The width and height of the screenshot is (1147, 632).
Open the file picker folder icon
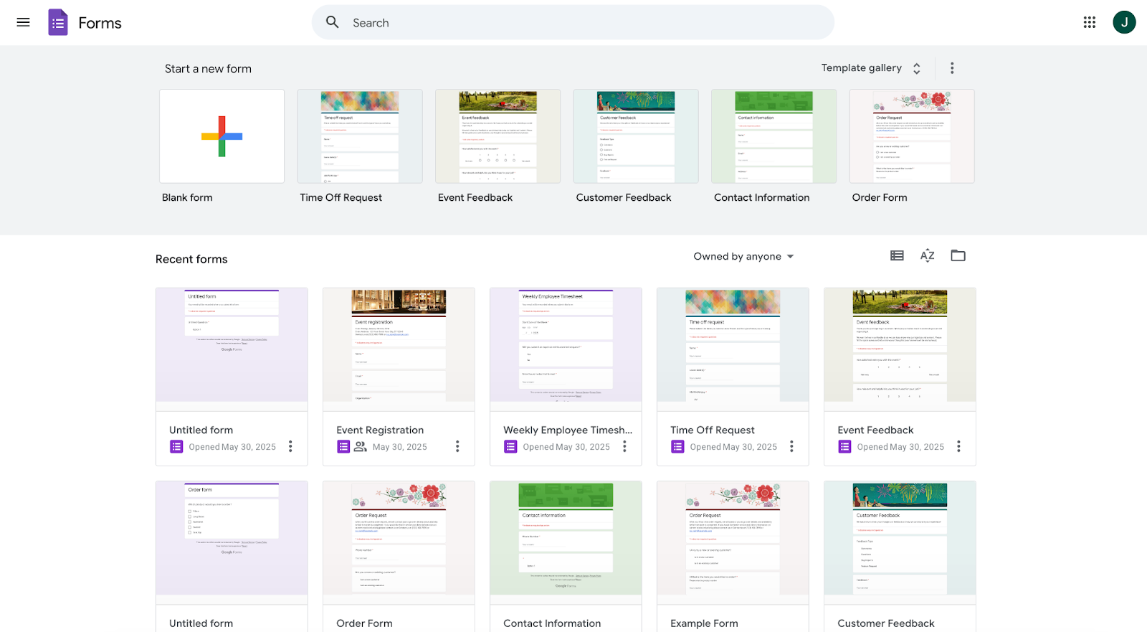click(958, 255)
